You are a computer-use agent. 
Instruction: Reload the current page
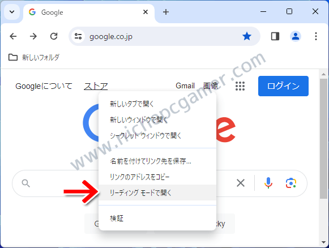tap(54, 36)
